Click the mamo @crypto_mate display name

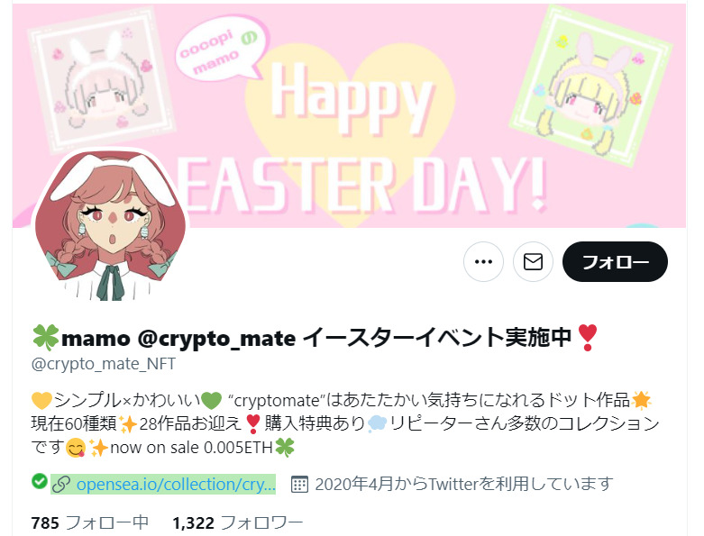(x=178, y=338)
